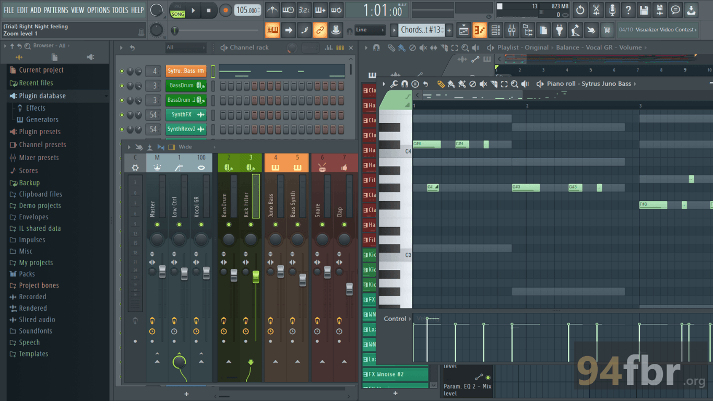Click the Mute tool in the Playlist toolbar
The height and width of the screenshot is (401, 713).
(x=423, y=48)
